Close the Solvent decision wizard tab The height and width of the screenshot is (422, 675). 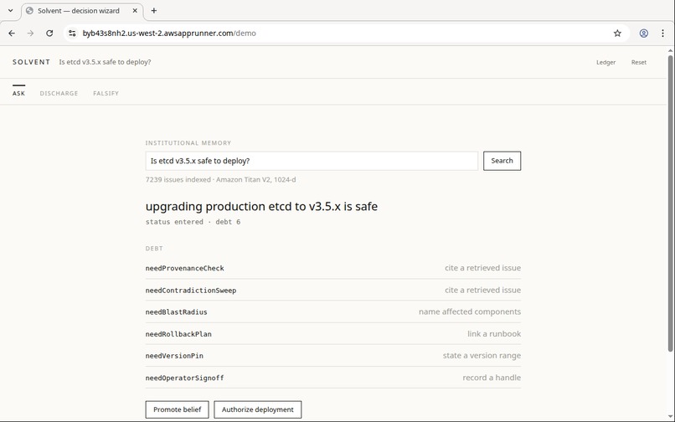click(x=135, y=11)
